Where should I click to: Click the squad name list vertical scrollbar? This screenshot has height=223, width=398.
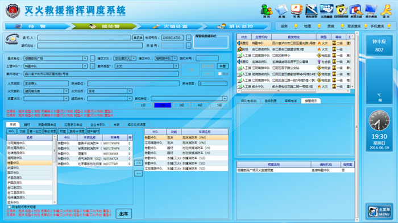pyautogui.click(x=55, y=170)
